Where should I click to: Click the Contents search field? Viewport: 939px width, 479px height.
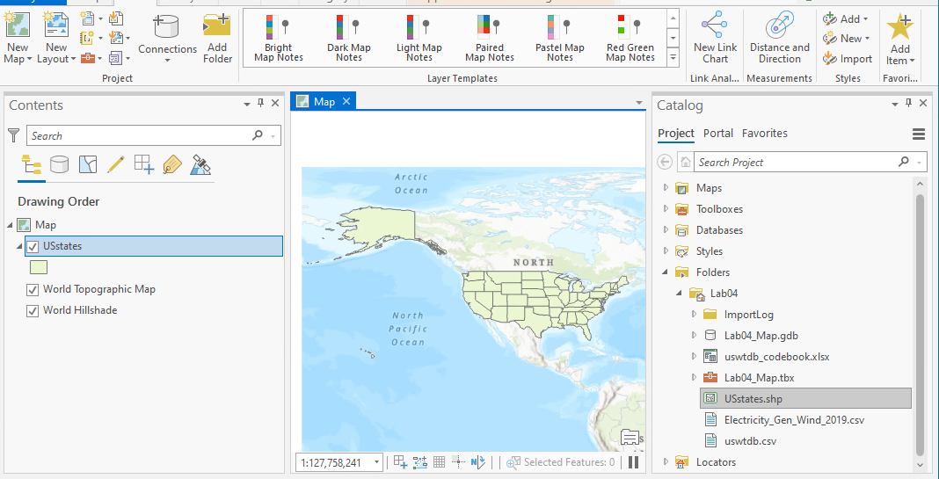[153, 135]
